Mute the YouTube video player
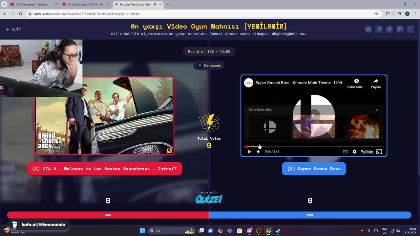This screenshot has width=420, height=236. [258, 151]
